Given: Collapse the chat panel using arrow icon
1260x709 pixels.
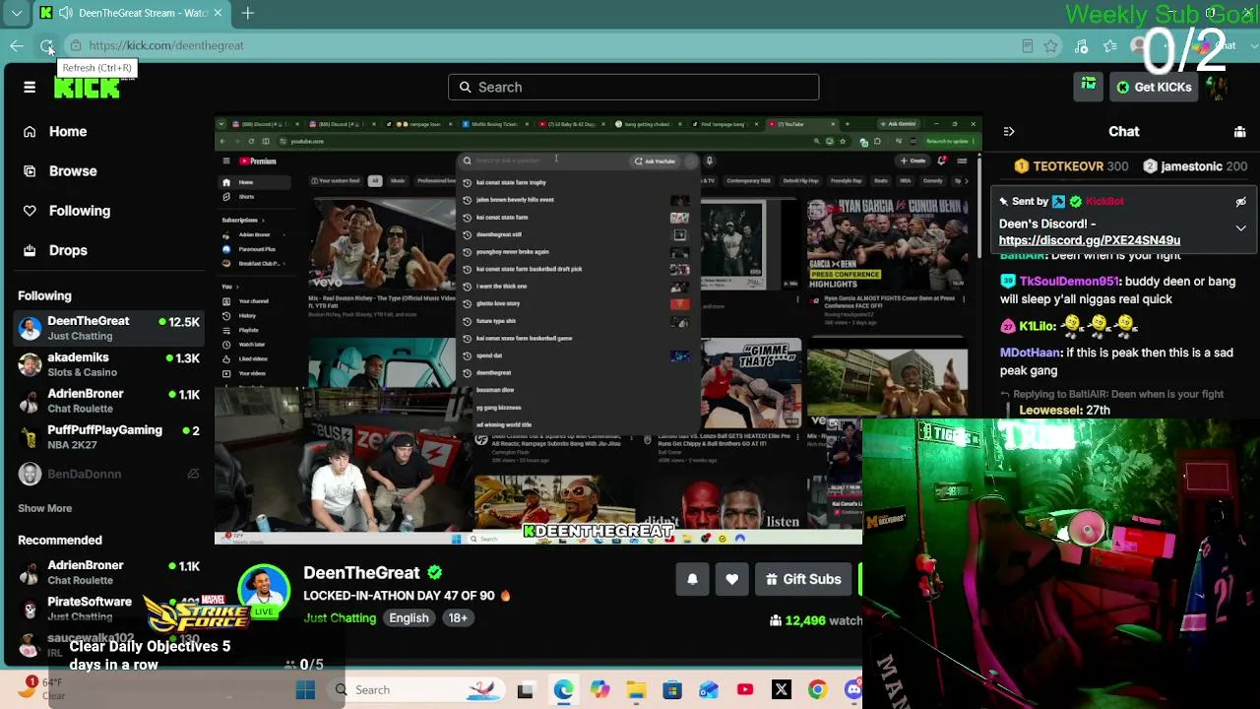Looking at the screenshot, I should tap(1009, 132).
